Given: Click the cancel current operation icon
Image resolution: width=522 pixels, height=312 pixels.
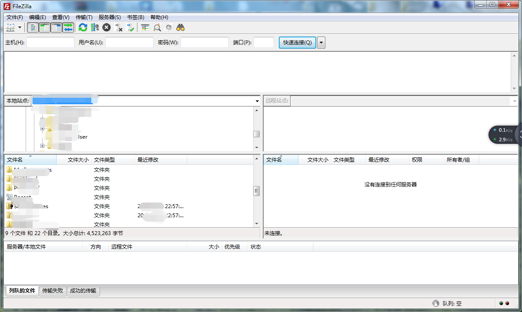Looking at the screenshot, I should (x=107, y=27).
